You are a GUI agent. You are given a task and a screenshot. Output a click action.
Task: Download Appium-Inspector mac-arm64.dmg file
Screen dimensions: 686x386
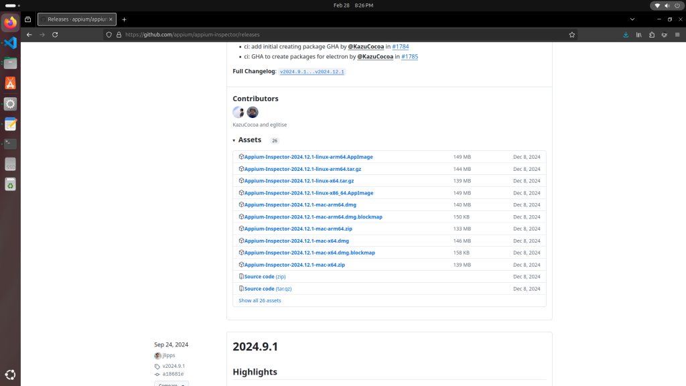300,205
